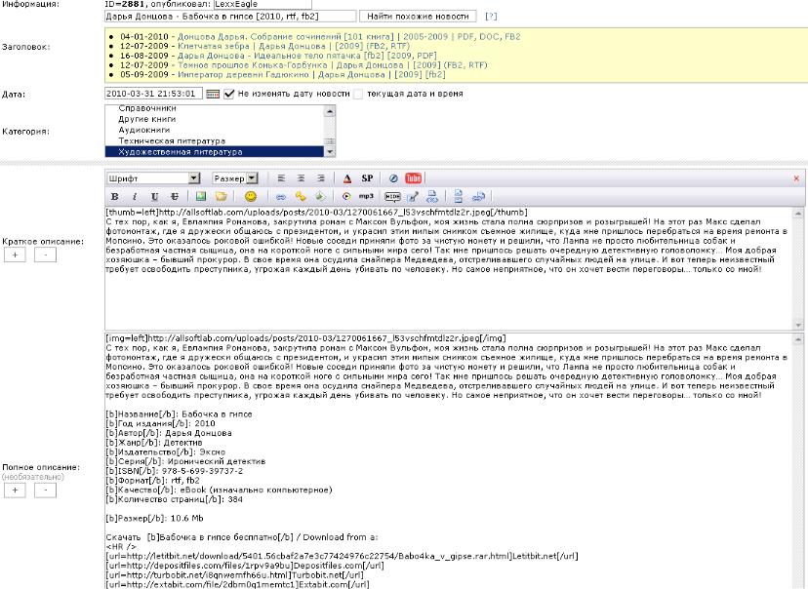Insert video player icon
This screenshot has width=808, height=589.
pos(346,196)
